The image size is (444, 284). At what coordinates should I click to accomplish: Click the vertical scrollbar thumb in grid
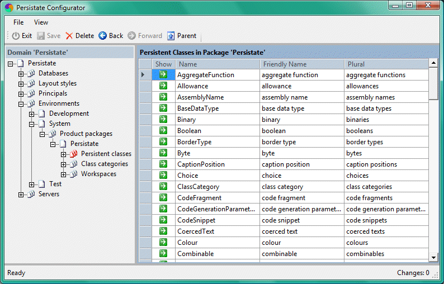coord(433,83)
